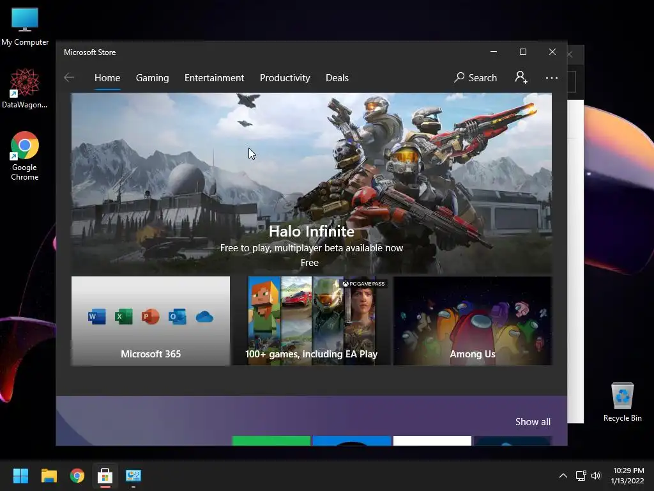Open the Halo Infinite featured banner
The height and width of the screenshot is (491, 654).
(x=312, y=183)
